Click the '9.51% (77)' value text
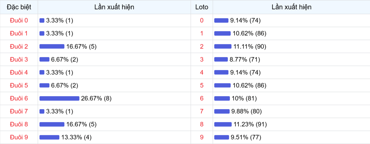The height and width of the screenshot is (144, 370). pos(246,137)
